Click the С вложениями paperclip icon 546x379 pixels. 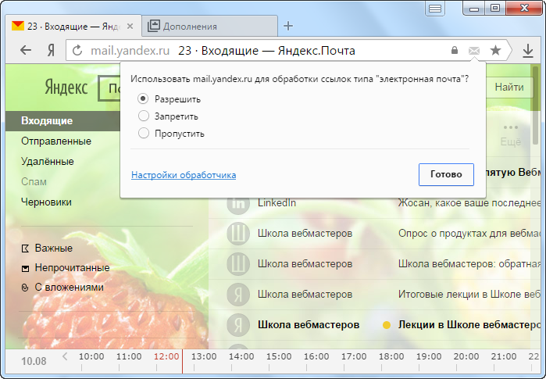(25, 288)
